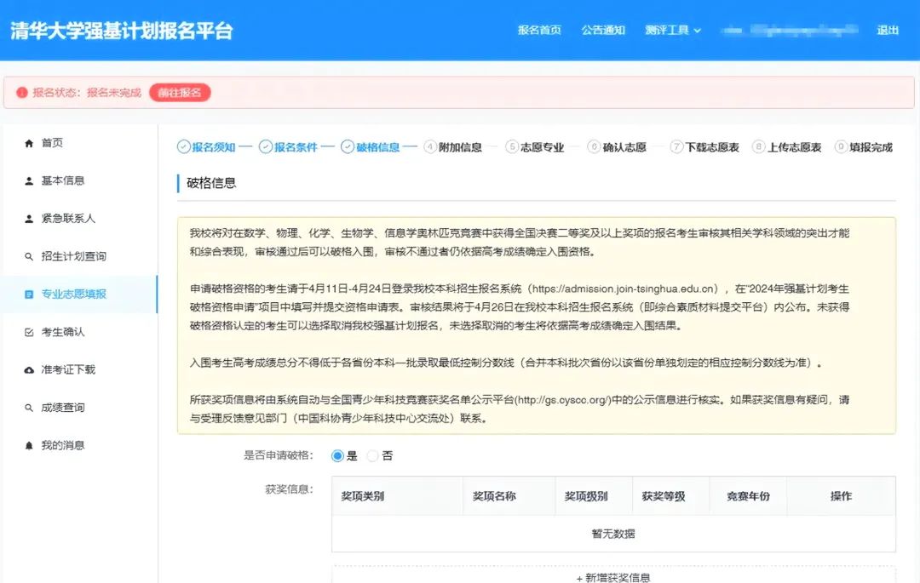Click the magnifier icon beside 成绩查询
Image resolution: width=920 pixels, height=583 pixels.
point(29,408)
